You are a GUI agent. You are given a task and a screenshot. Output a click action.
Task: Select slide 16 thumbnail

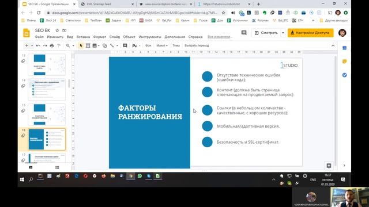point(47,139)
